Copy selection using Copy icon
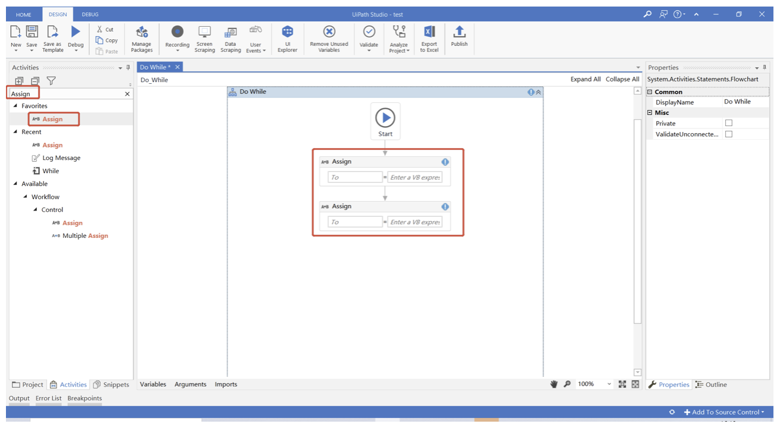Viewport: 780px width, 427px height. [x=100, y=40]
